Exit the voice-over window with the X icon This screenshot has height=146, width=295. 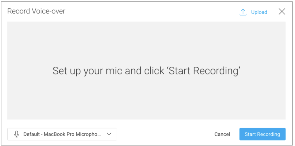pyautogui.click(x=282, y=11)
